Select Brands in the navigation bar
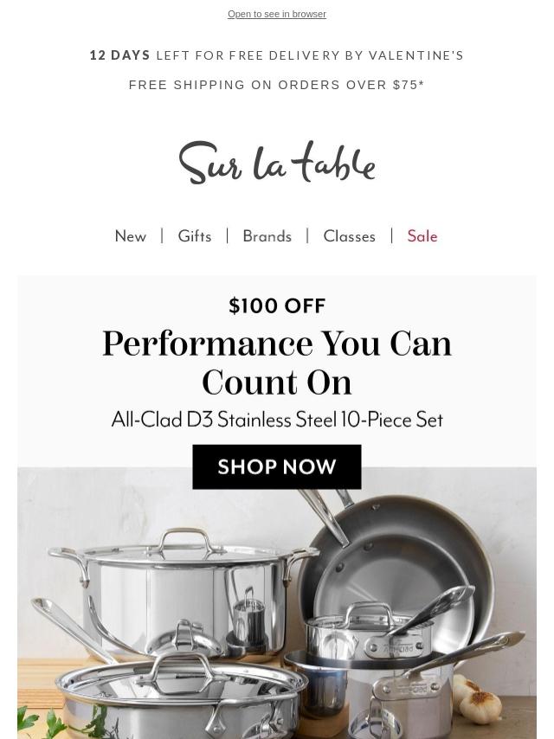 267,236
